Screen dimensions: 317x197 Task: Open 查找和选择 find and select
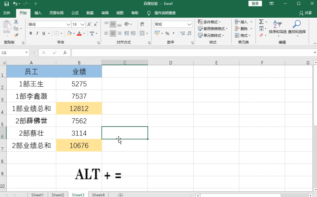tap(297, 28)
